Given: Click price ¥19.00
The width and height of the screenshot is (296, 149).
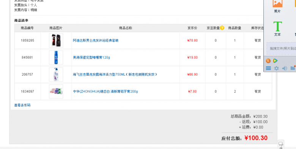Looking at the screenshot, I should click(x=192, y=57).
